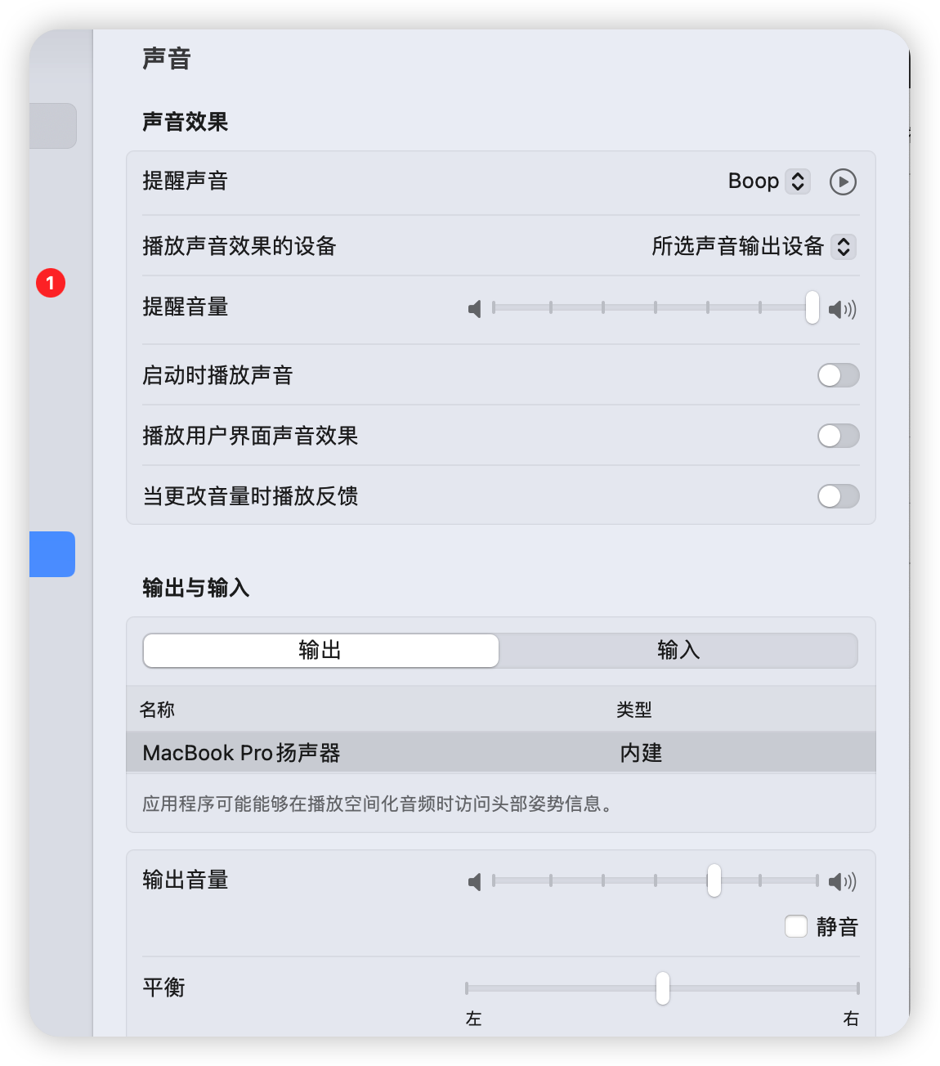Click the 提醒音量 slider handle
The width and height of the screenshot is (940, 1066).
coord(812,308)
